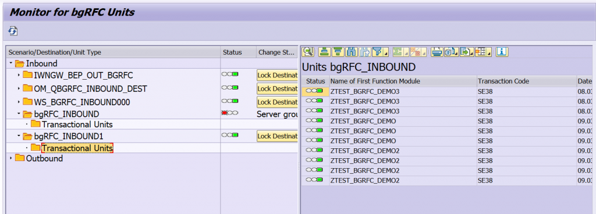Click the Status column header in the units table
Screen dimensions: 596x214
(x=315, y=81)
